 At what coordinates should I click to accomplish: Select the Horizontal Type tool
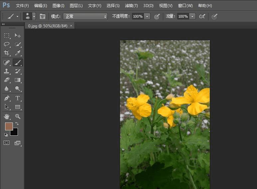[18, 98]
